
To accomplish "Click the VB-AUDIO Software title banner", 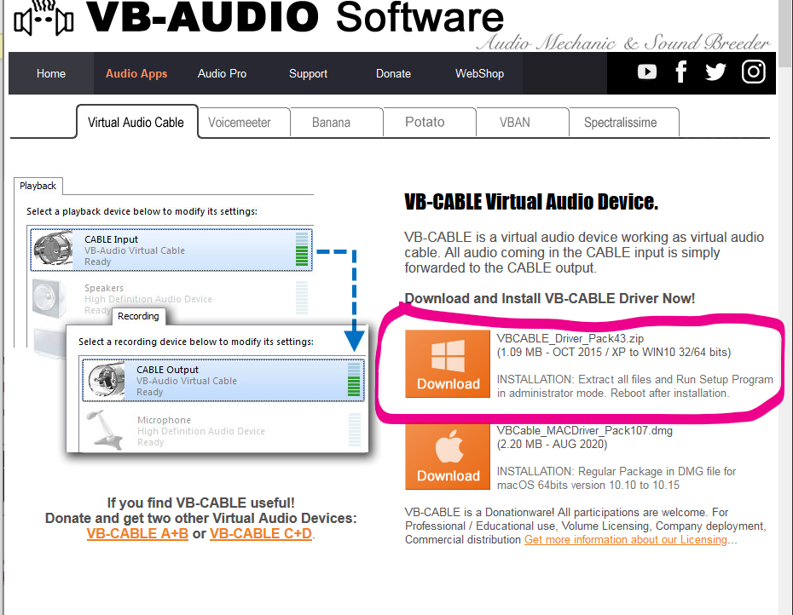I will tap(295, 17).
